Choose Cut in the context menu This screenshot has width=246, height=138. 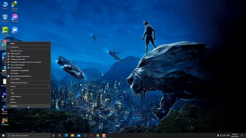click(28, 90)
